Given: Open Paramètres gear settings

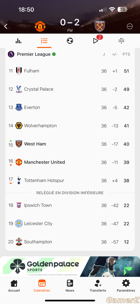Looking at the screenshot, I should 126,286.
